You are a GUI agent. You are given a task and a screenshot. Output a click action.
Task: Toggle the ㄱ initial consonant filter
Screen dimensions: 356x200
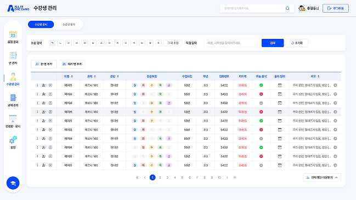pyautogui.click(x=52, y=43)
